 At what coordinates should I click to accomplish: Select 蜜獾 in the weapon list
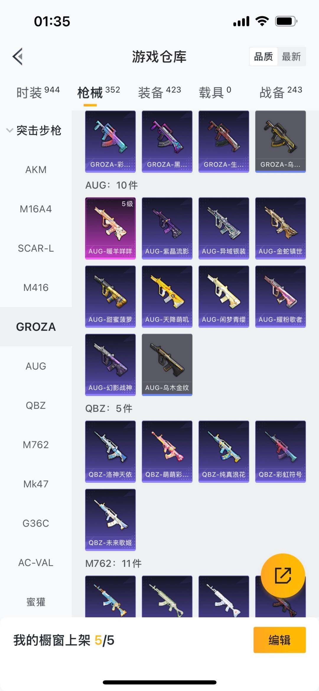[36, 602]
